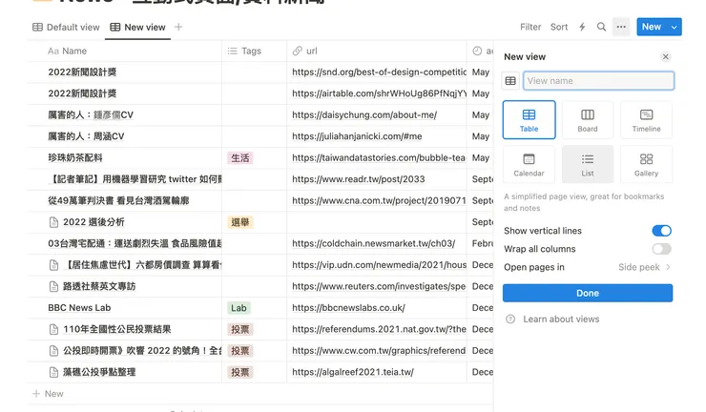Open page icon for 公投即時開票 row
The image size is (706, 412).
pos(53,350)
